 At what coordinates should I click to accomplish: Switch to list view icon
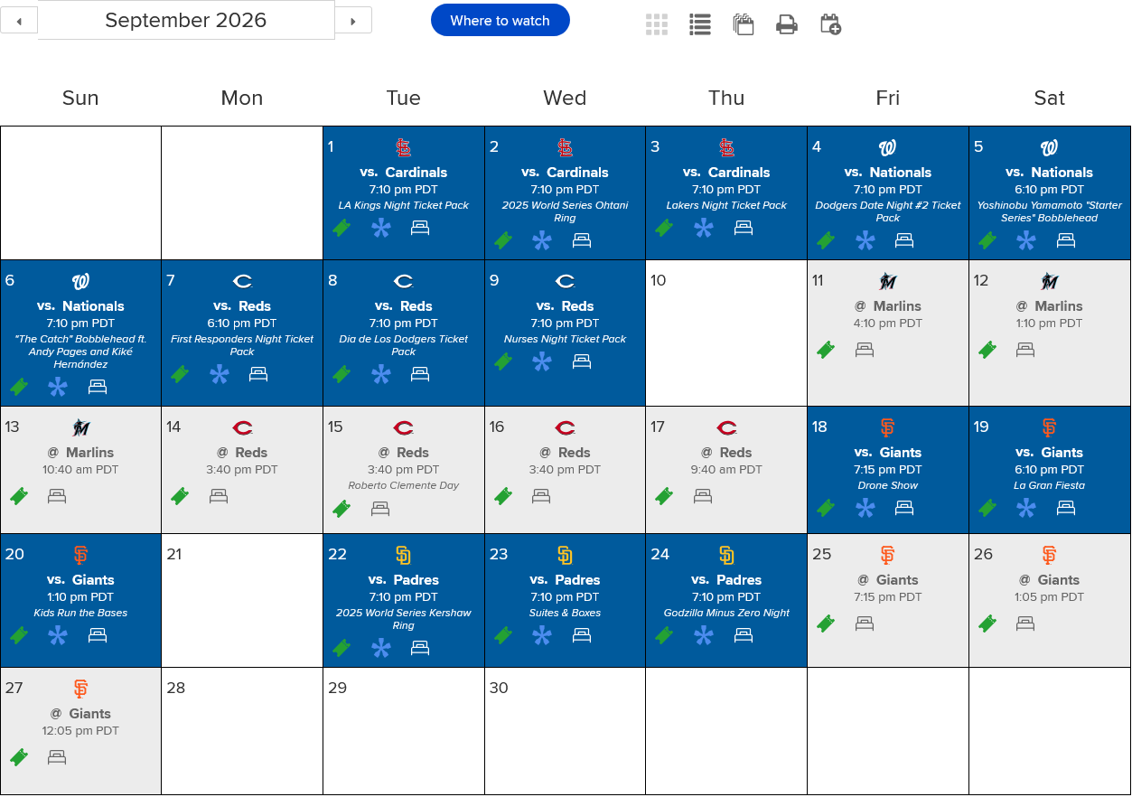[700, 24]
